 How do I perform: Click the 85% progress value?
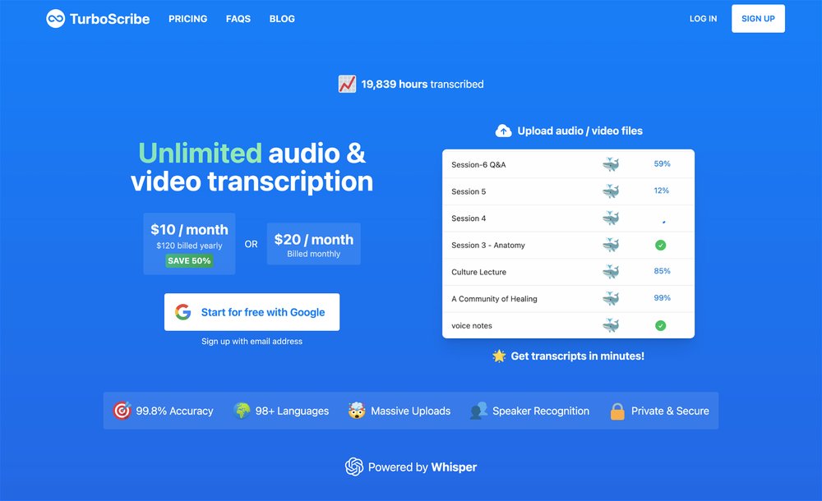coord(662,271)
